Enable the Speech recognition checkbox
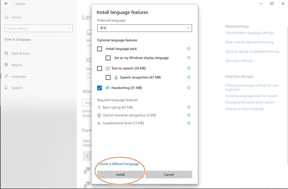The height and width of the screenshot is (189, 288). 108,77
